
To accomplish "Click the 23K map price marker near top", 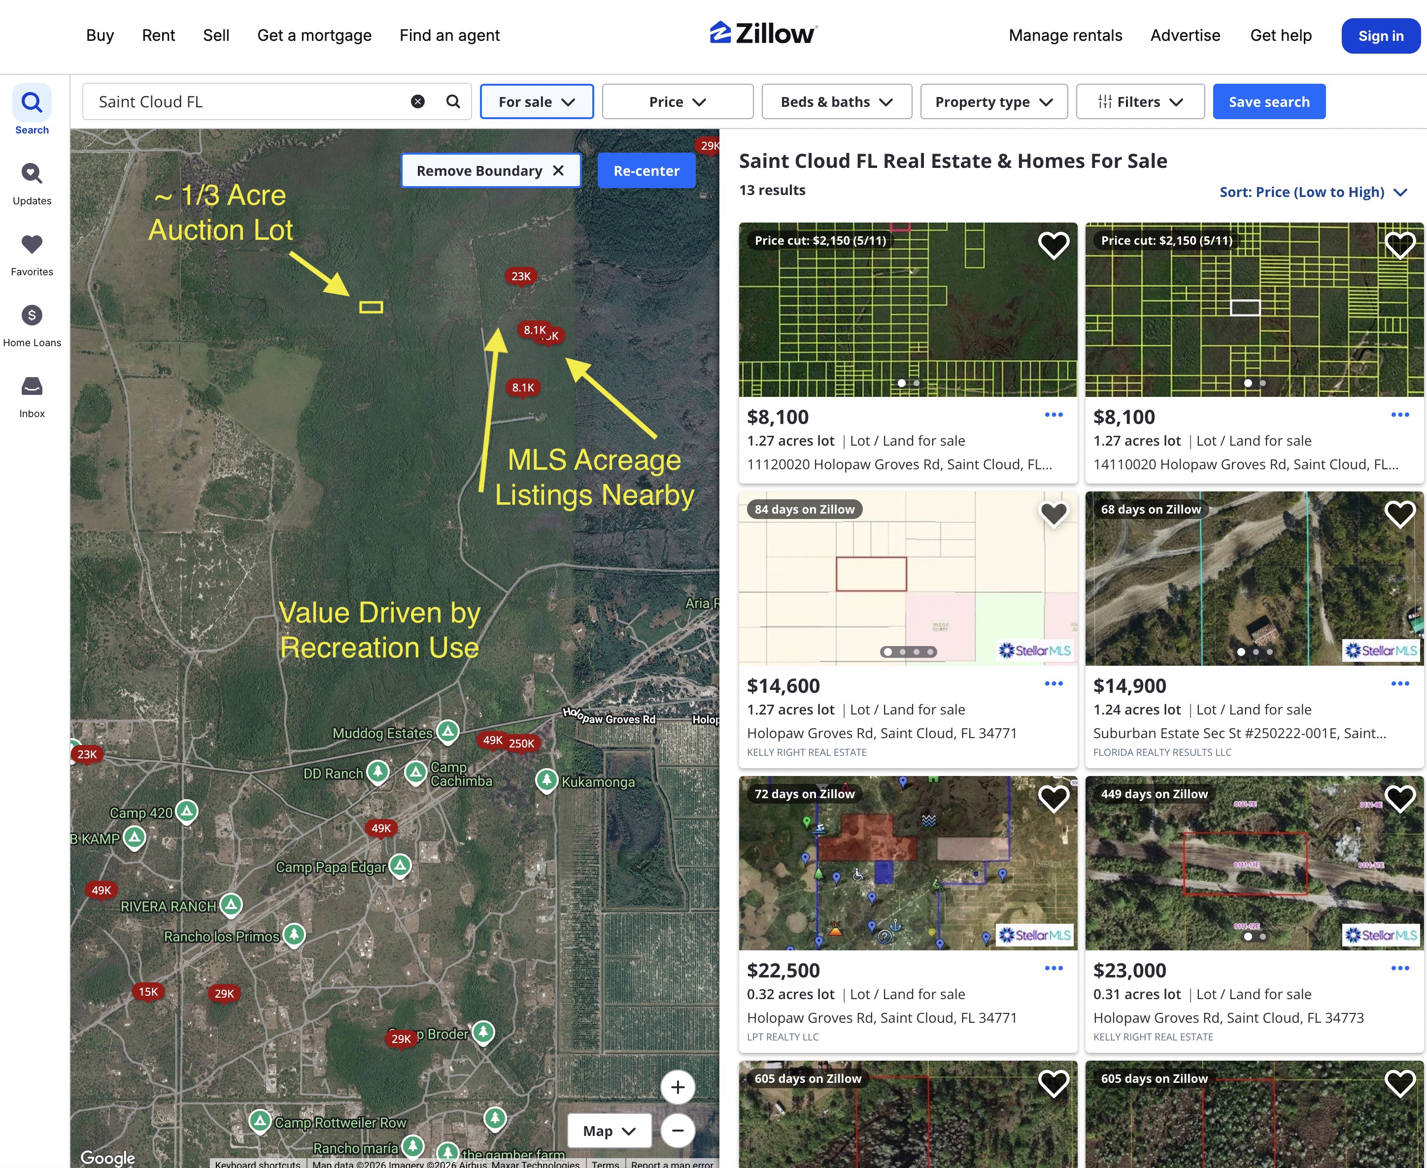I will [x=520, y=277].
